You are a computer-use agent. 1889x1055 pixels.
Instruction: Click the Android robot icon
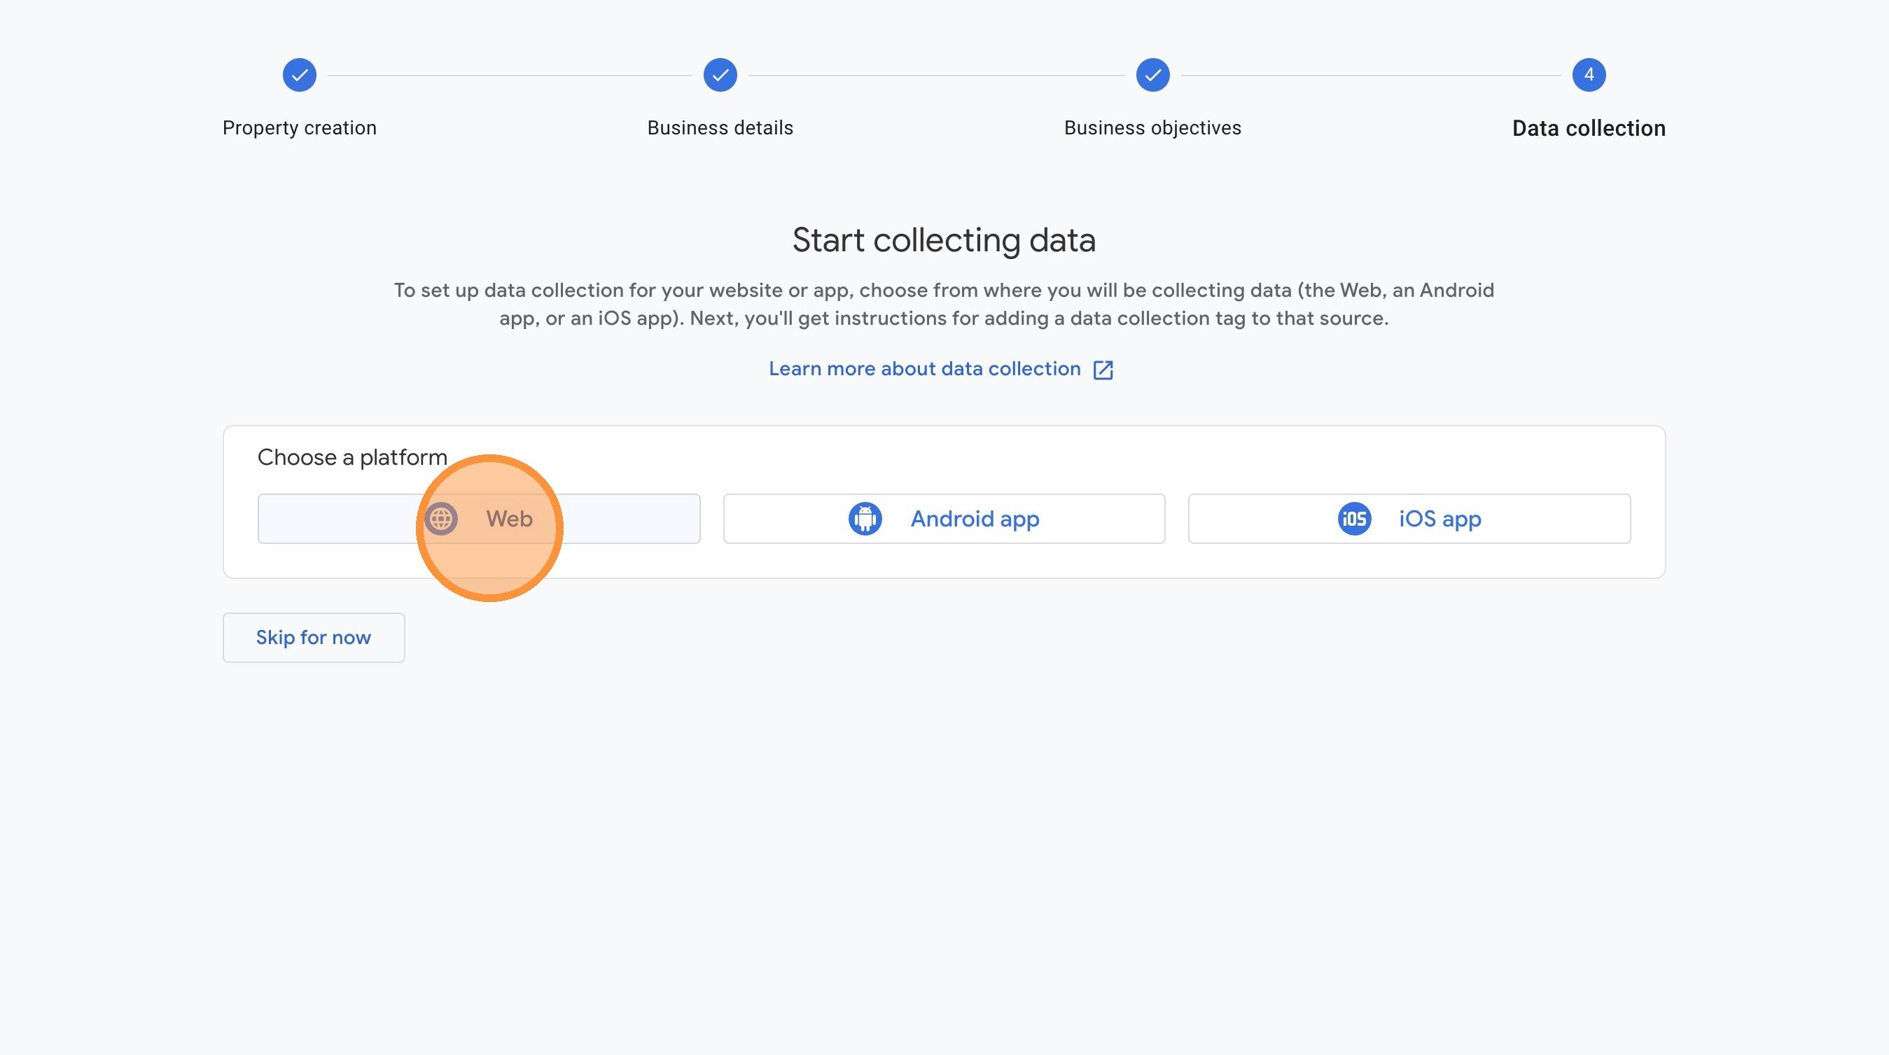point(865,518)
